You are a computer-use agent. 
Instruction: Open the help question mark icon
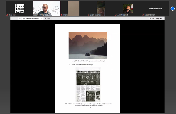tap(150, 18)
